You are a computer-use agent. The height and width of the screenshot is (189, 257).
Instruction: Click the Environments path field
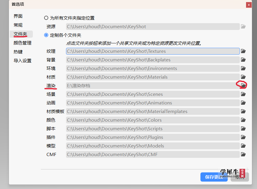153,68
